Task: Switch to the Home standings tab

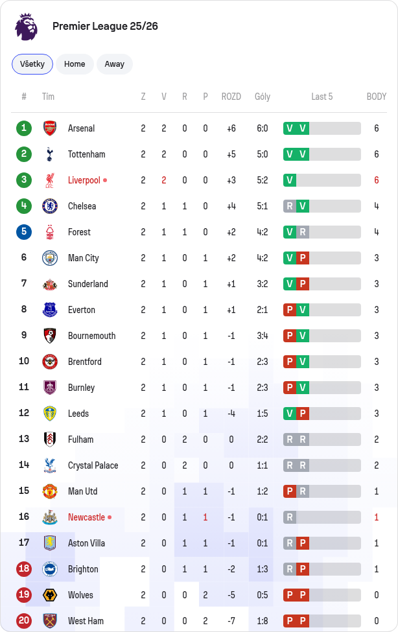Action: [x=75, y=64]
